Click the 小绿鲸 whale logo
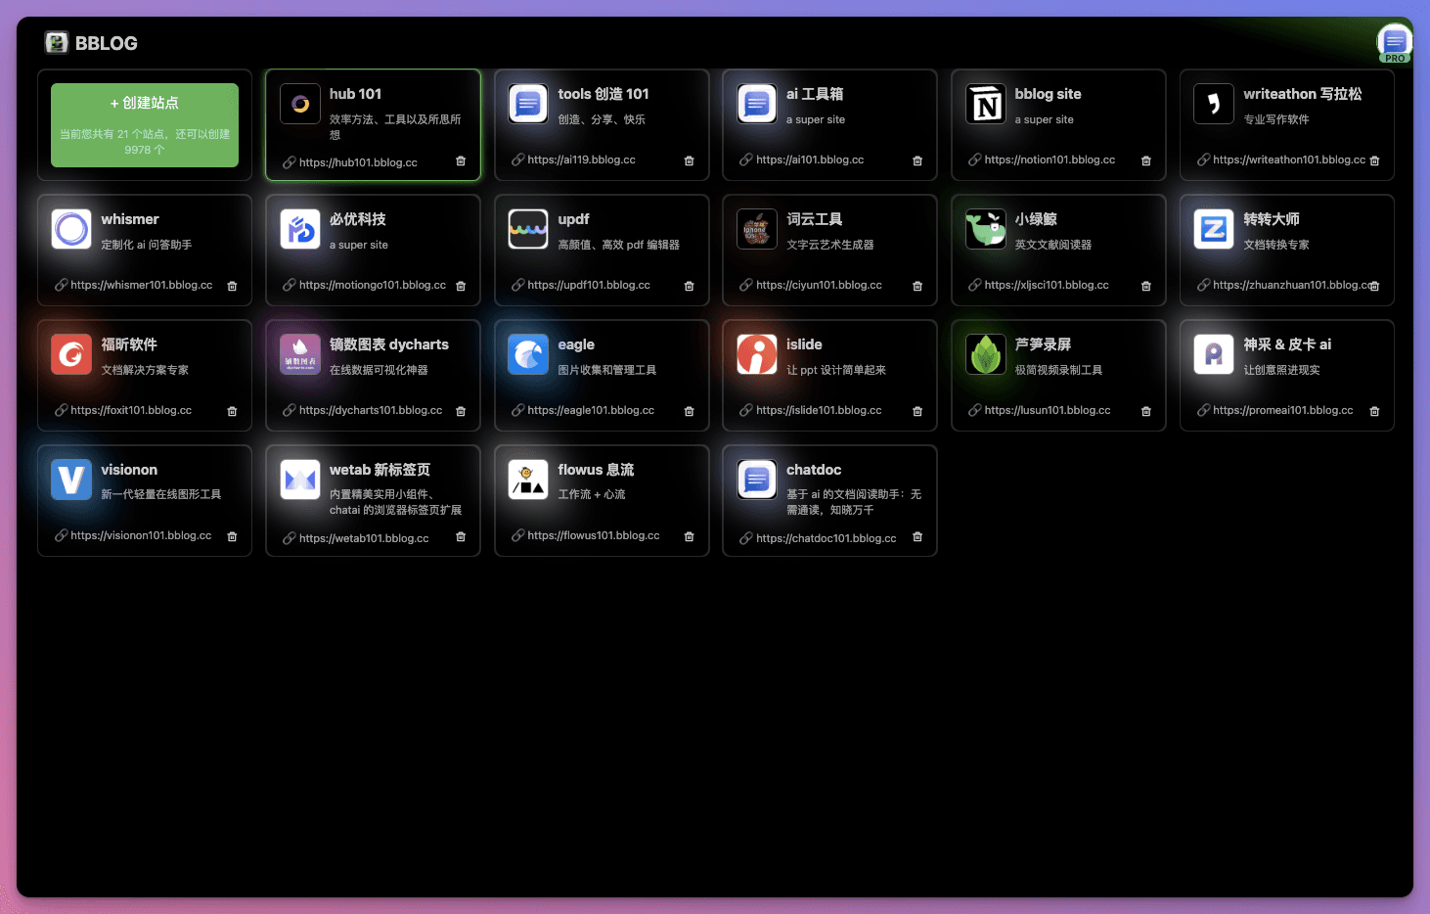This screenshot has height=914, width=1430. [986, 229]
